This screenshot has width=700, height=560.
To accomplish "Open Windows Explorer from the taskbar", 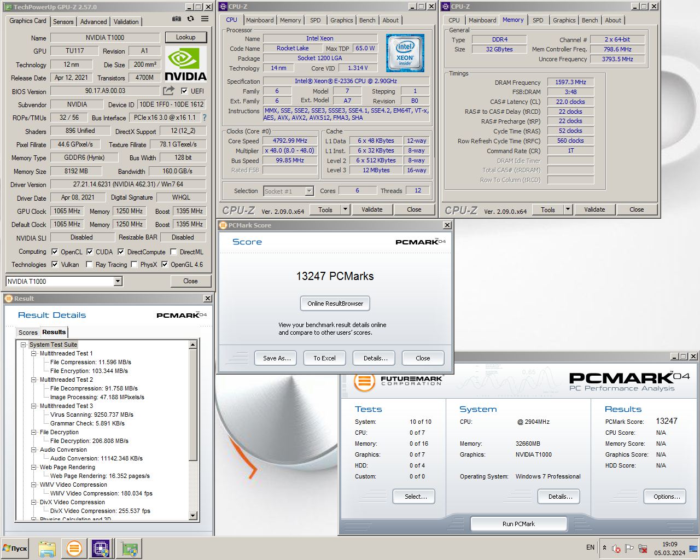I will 47,549.
